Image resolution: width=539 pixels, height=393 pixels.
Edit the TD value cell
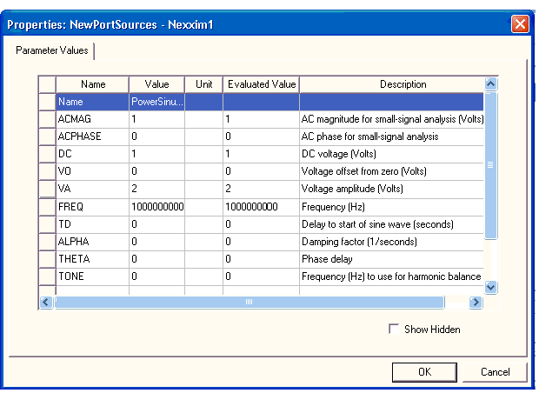(x=156, y=224)
